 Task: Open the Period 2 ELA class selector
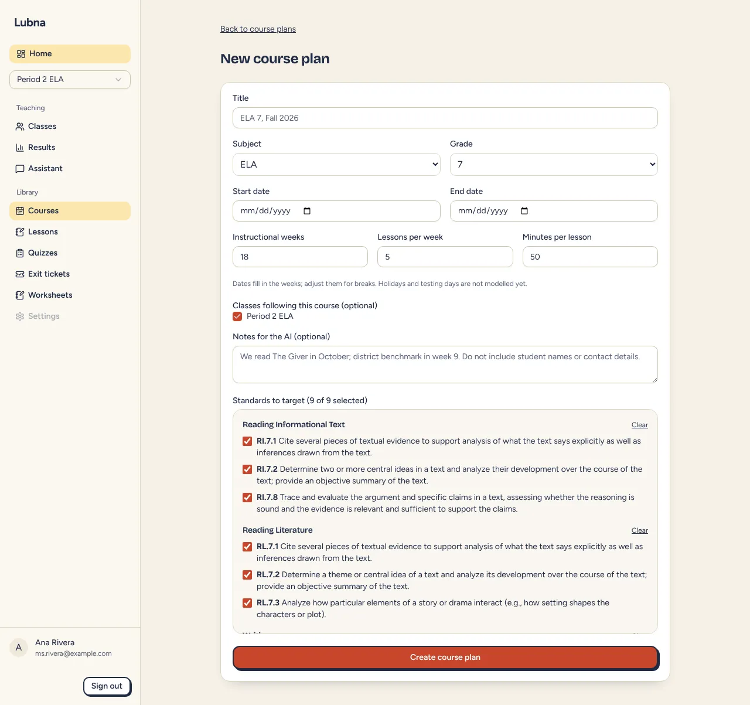click(70, 80)
